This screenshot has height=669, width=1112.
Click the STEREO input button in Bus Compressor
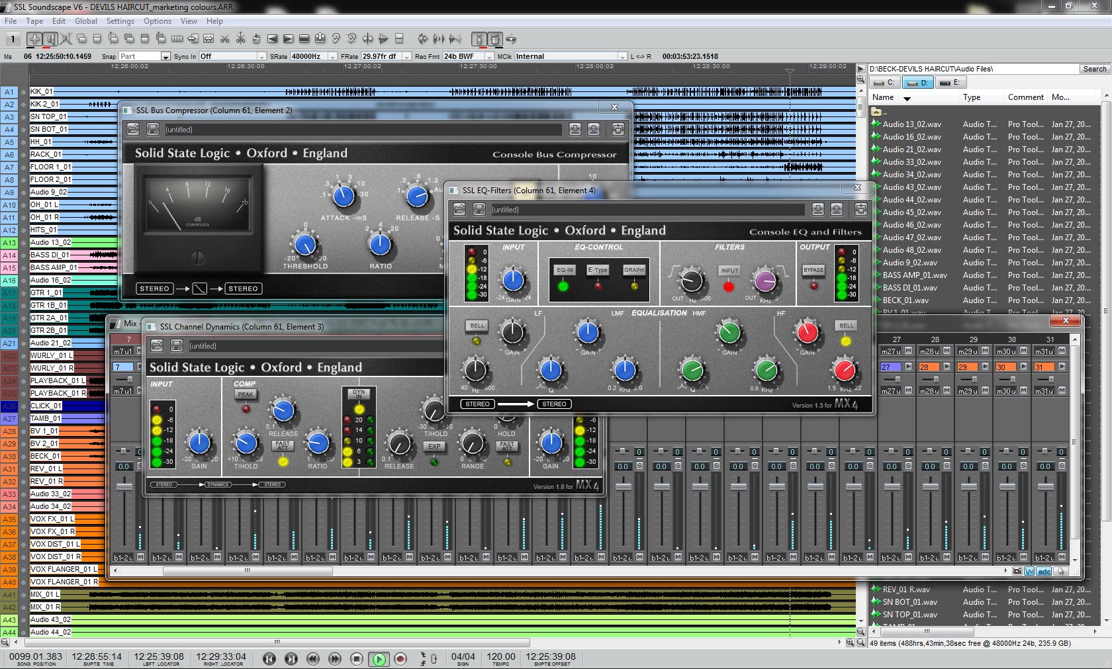point(155,289)
